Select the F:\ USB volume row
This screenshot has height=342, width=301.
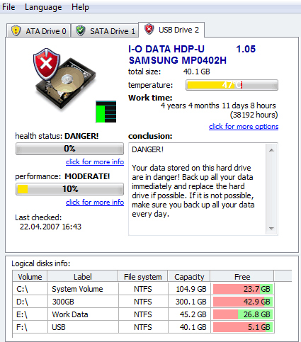pyautogui.click(x=143, y=327)
